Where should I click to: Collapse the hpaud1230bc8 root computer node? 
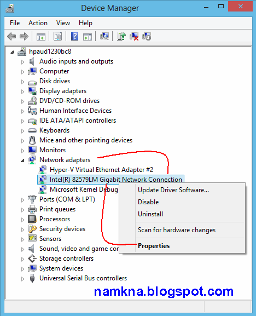tap(12, 52)
